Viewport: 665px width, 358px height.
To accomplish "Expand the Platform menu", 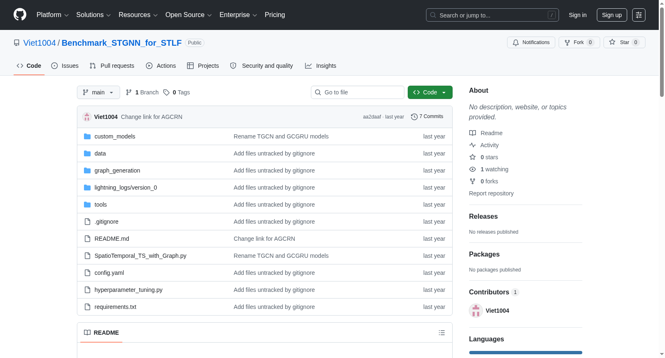I will click(x=52, y=15).
